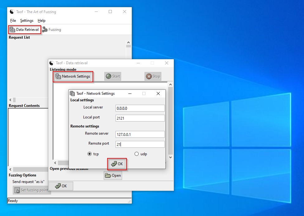Open the Help menu

click(41, 21)
